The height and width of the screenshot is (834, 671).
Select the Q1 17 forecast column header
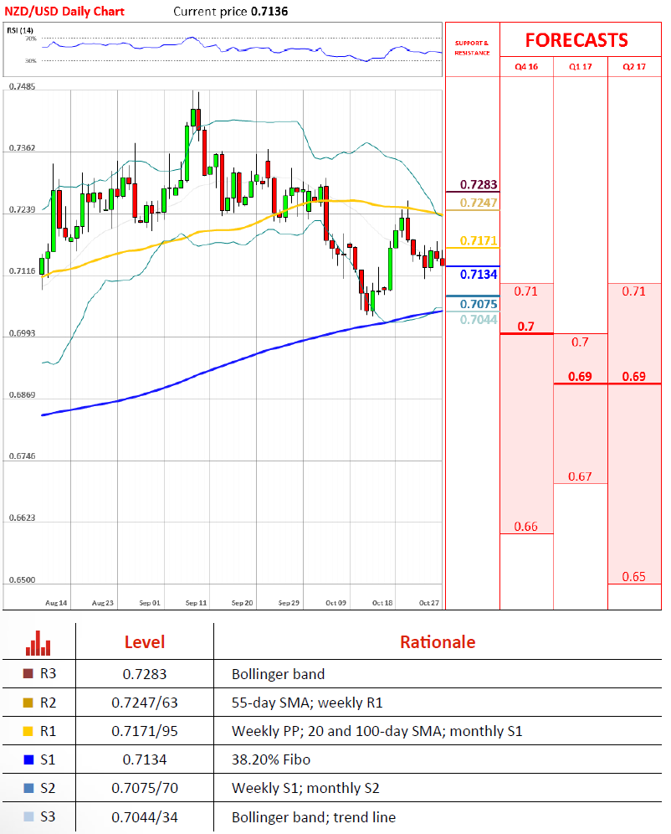pyautogui.click(x=580, y=66)
